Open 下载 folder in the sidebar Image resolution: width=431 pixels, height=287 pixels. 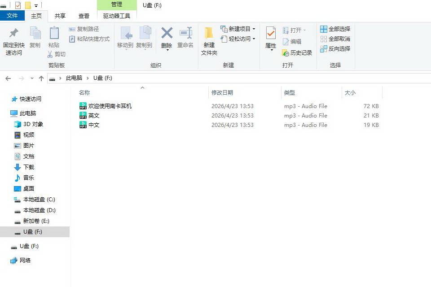[24, 167]
